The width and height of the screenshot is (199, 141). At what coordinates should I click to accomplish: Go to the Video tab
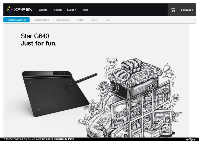(80, 20)
